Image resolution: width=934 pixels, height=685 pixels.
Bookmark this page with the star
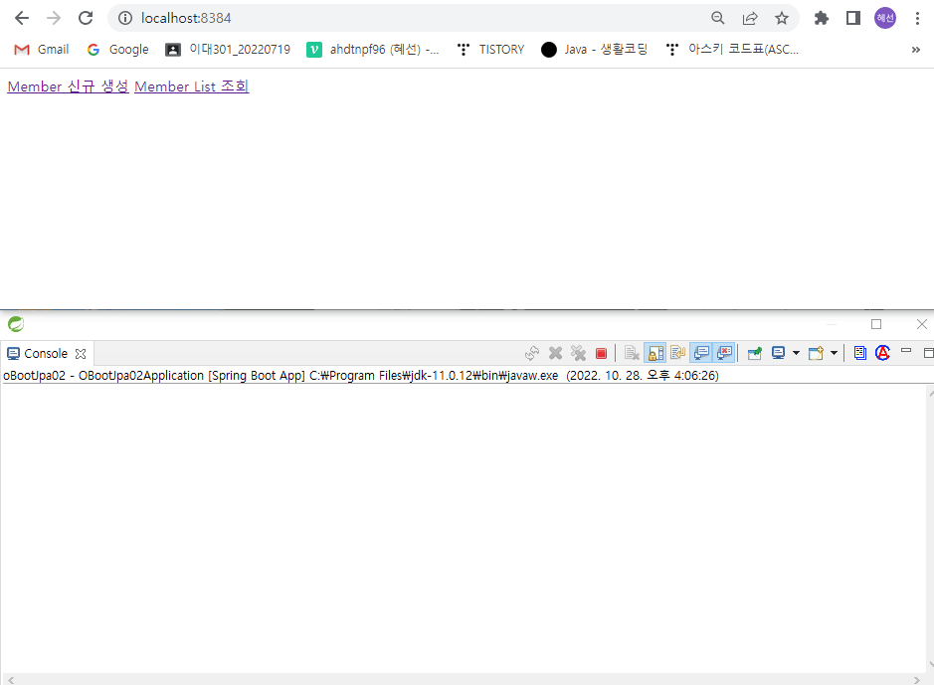click(782, 18)
